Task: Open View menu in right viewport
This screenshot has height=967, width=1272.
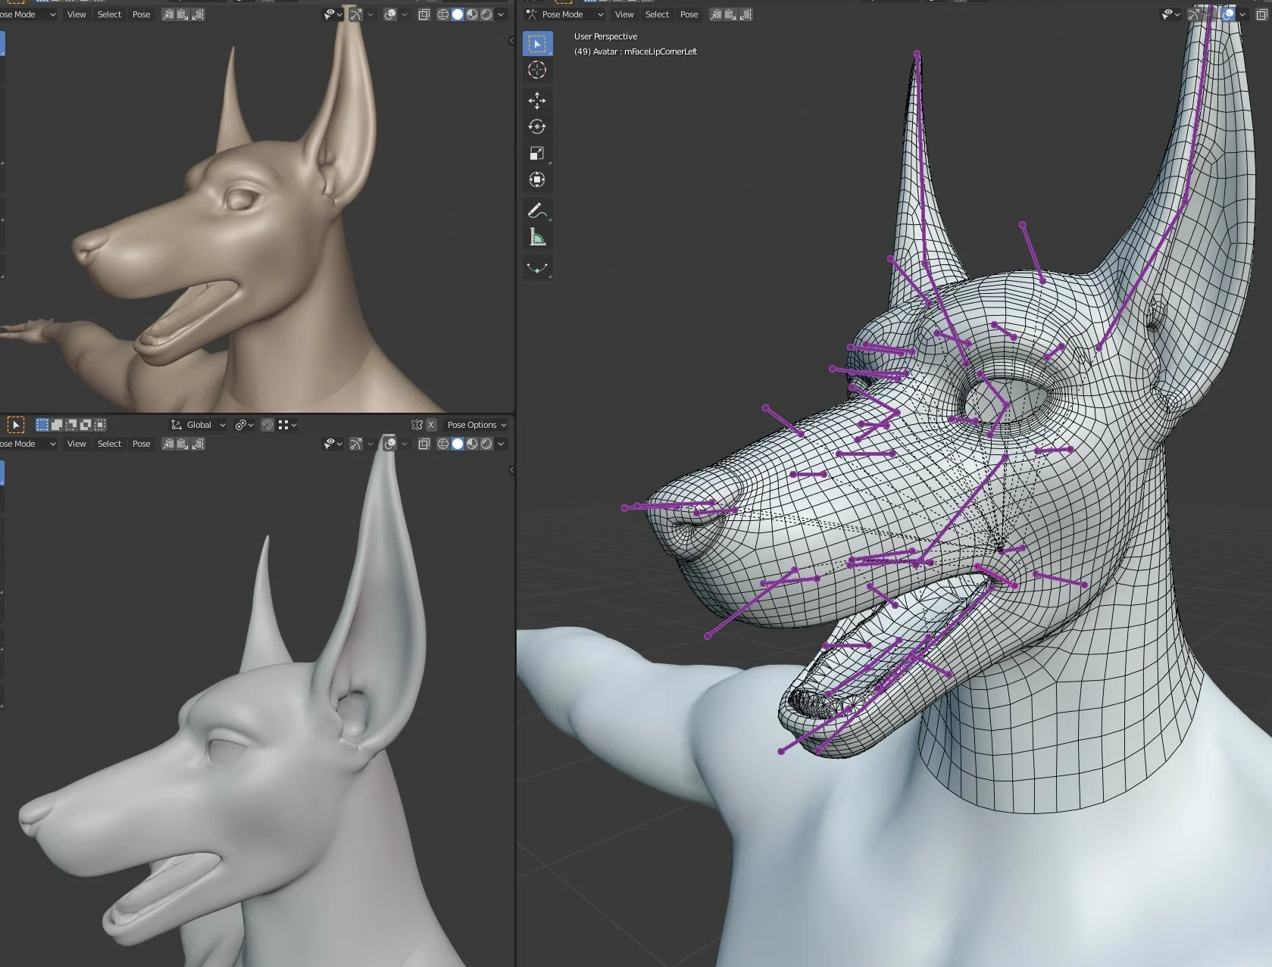Action: click(624, 14)
